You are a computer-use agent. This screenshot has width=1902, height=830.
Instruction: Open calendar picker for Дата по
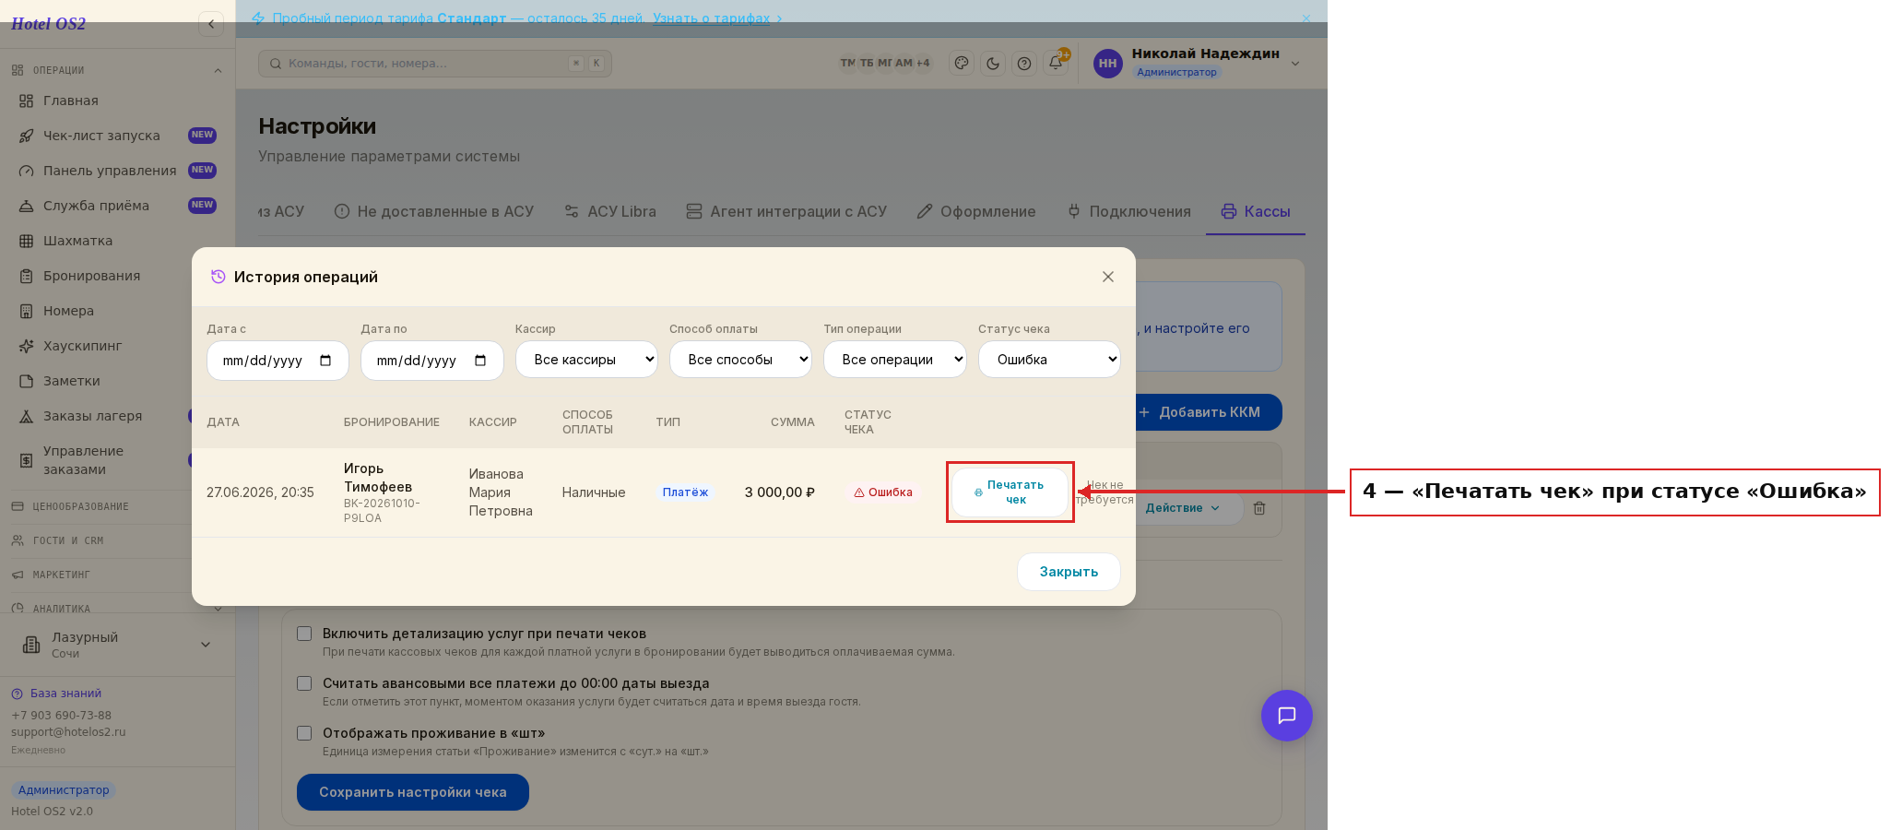[x=480, y=361]
